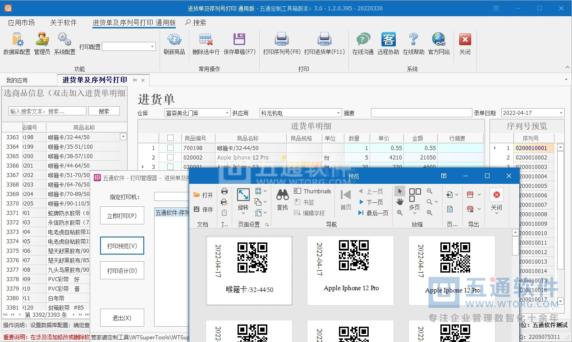Expand margins dropdown in 页面设置
Image resolution: width=572 pixels, height=342 pixels.
coord(265,192)
